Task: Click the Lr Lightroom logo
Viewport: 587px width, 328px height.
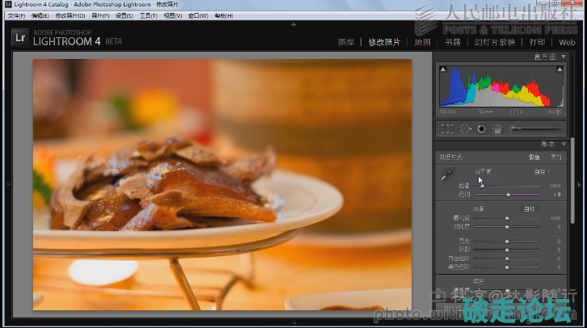Action: [x=19, y=36]
